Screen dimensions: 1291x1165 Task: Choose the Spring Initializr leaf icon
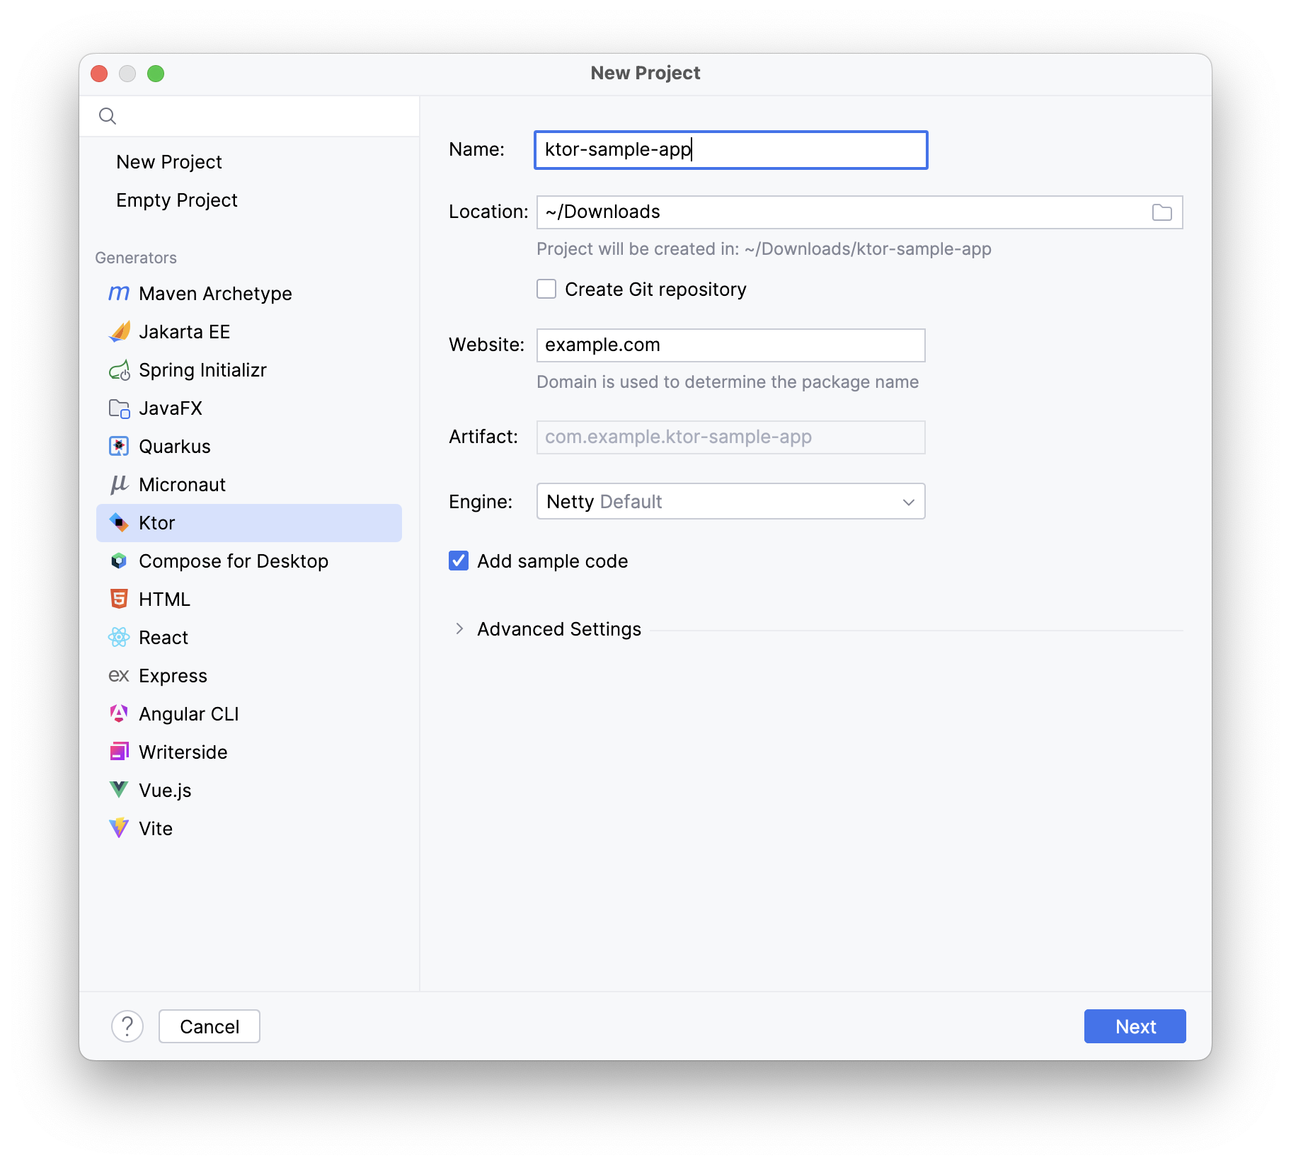click(x=119, y=370)
